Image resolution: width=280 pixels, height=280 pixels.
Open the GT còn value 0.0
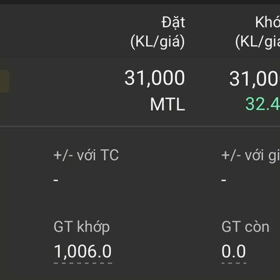pos(234,251)
